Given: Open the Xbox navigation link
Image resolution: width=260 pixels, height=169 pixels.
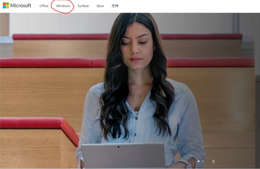Looking at the screenshot, I should coord(100,6).
